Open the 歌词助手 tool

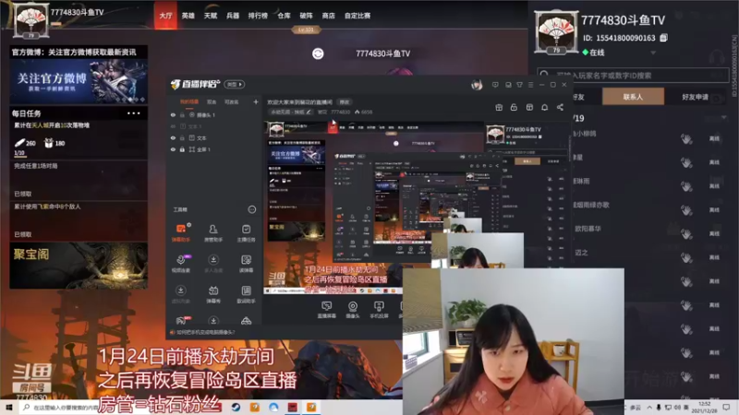246,294
